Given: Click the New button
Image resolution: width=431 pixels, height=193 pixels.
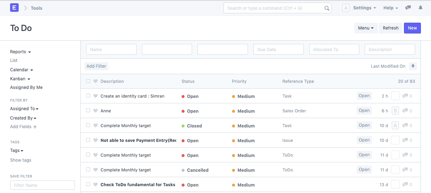Looking at the screenshot, I should pyautogui.click(x=412, y=28).
